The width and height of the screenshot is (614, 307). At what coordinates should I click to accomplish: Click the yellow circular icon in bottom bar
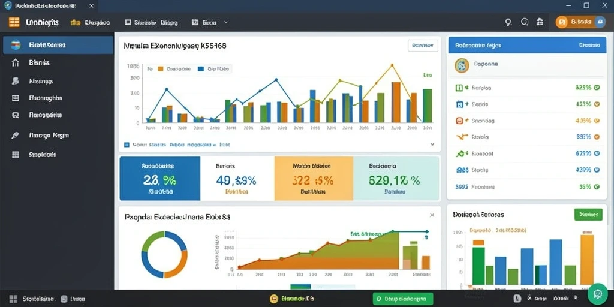click(x=274, y=299)
